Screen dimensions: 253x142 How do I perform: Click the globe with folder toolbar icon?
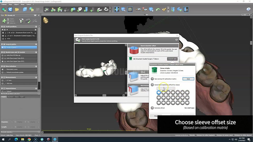point(31,9)
